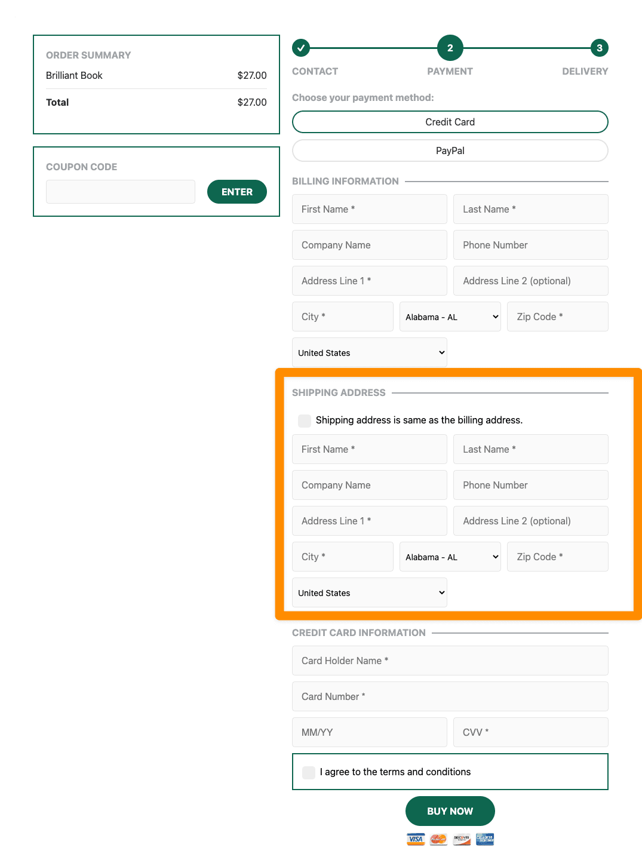Click the billing First Name field

[x=369, y=209]
